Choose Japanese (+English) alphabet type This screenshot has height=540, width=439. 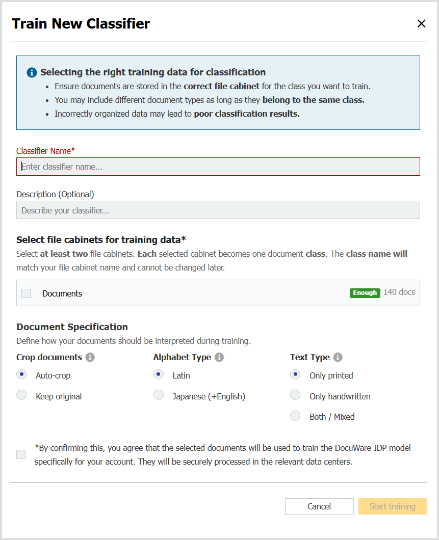click(159, 396)
